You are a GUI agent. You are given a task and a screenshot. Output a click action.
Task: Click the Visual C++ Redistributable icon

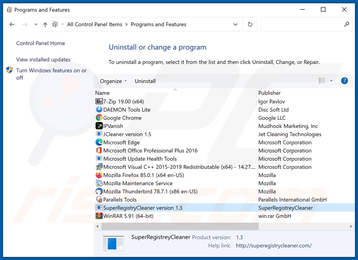[99, 167]
